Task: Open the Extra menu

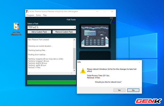Action: [x=38, y=15]
